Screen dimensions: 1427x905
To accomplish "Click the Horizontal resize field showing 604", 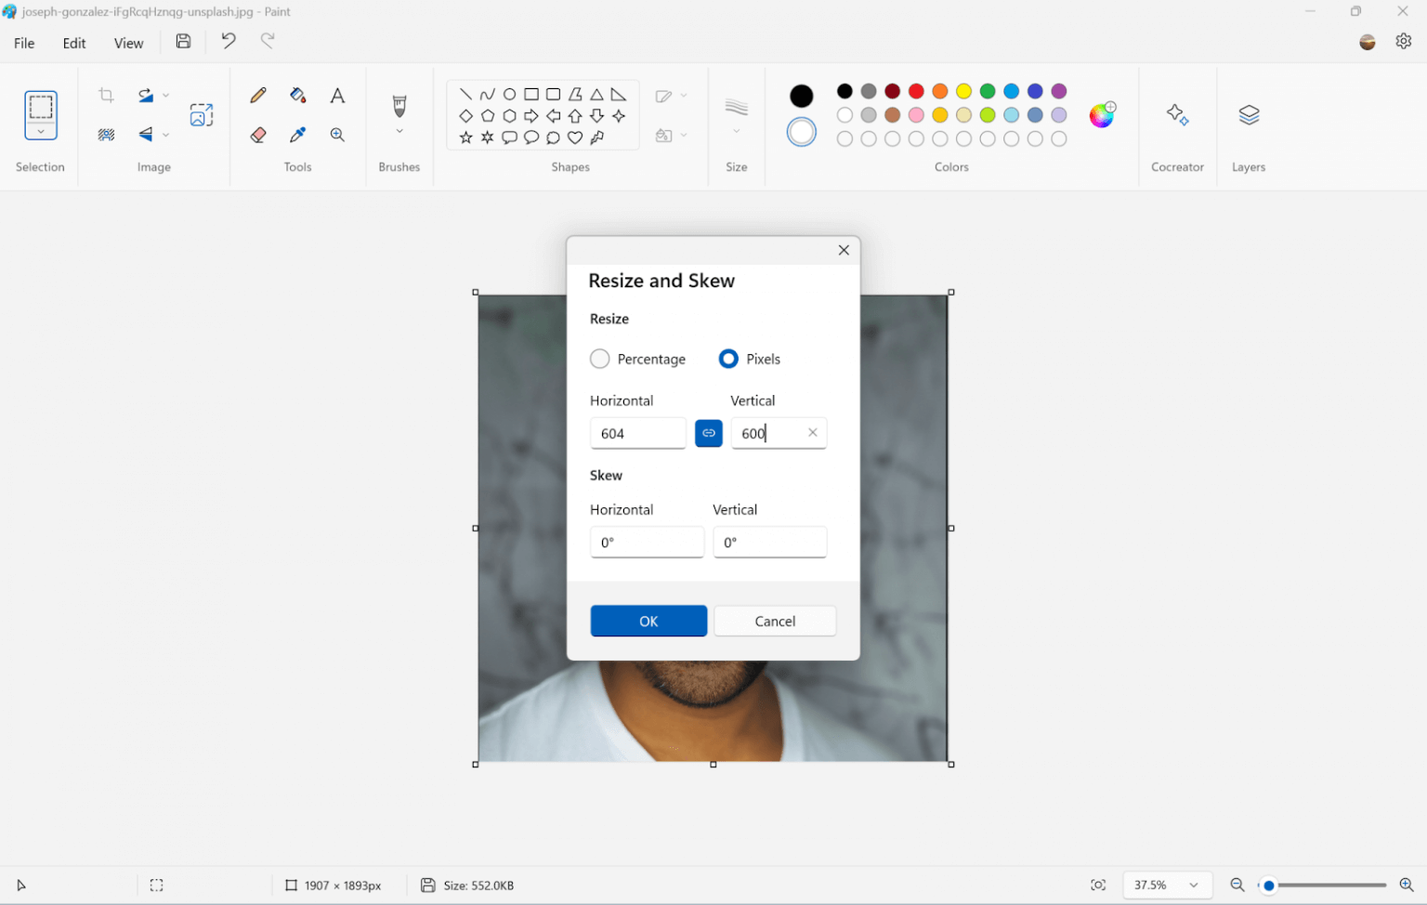I will pos(637,433).
